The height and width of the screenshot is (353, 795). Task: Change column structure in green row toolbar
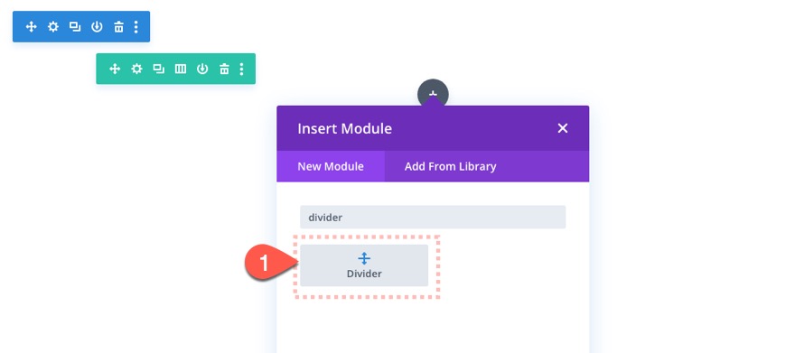181,69
